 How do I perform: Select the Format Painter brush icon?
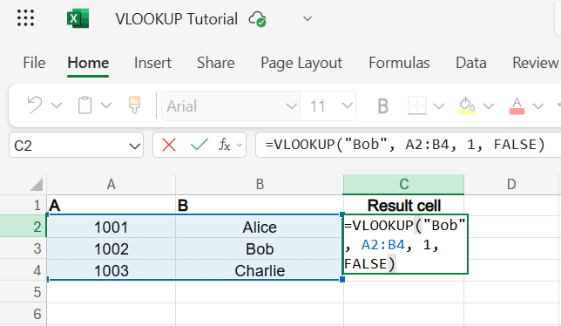click(134, 105)
